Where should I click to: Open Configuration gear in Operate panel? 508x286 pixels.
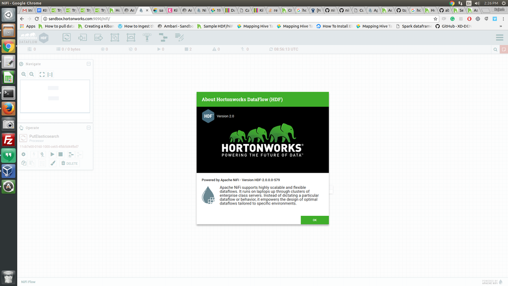pyautogui.click(x=24, y=154)
